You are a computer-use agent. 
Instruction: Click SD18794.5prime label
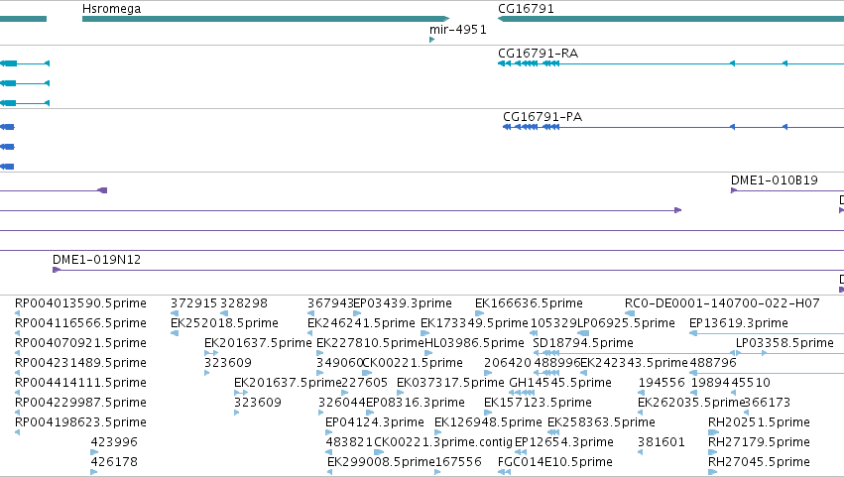pyautogui.click(x=583, y=343)
